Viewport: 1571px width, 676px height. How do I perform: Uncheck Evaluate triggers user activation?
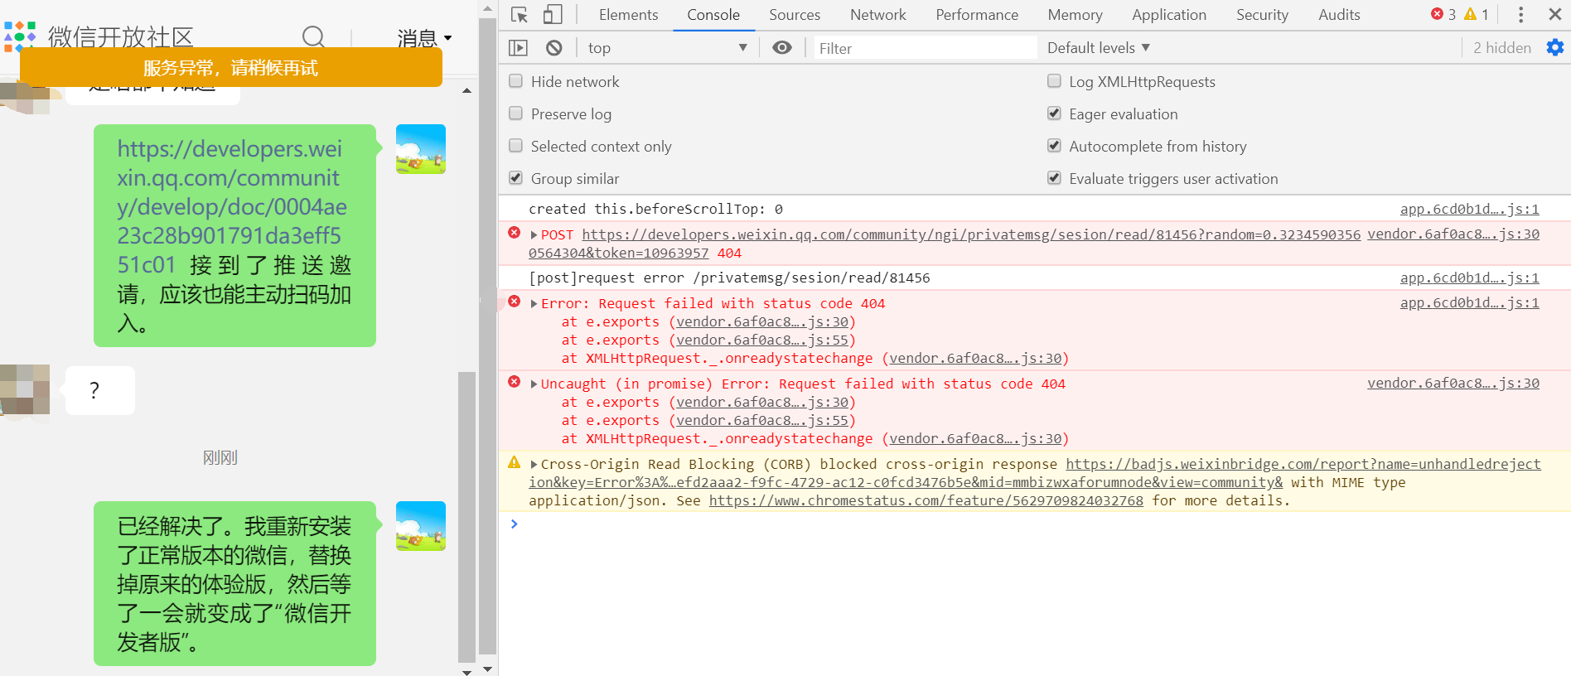point(1054,178)
